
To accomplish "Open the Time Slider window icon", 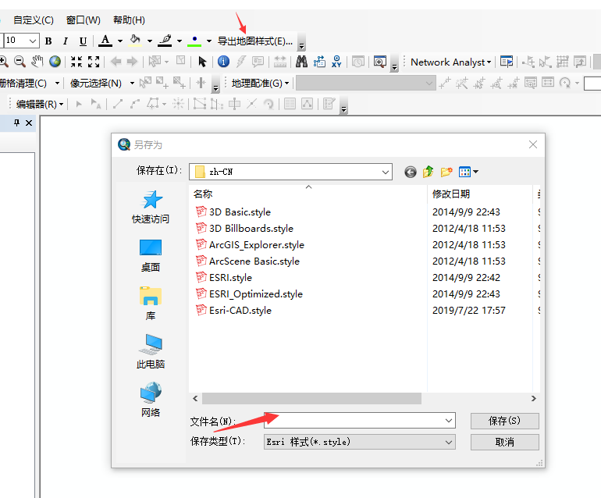I will 358,62.
